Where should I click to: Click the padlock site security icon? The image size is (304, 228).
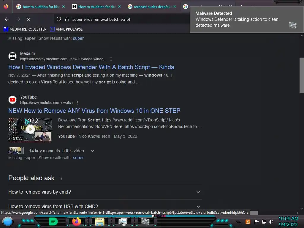tap(67, 19)
